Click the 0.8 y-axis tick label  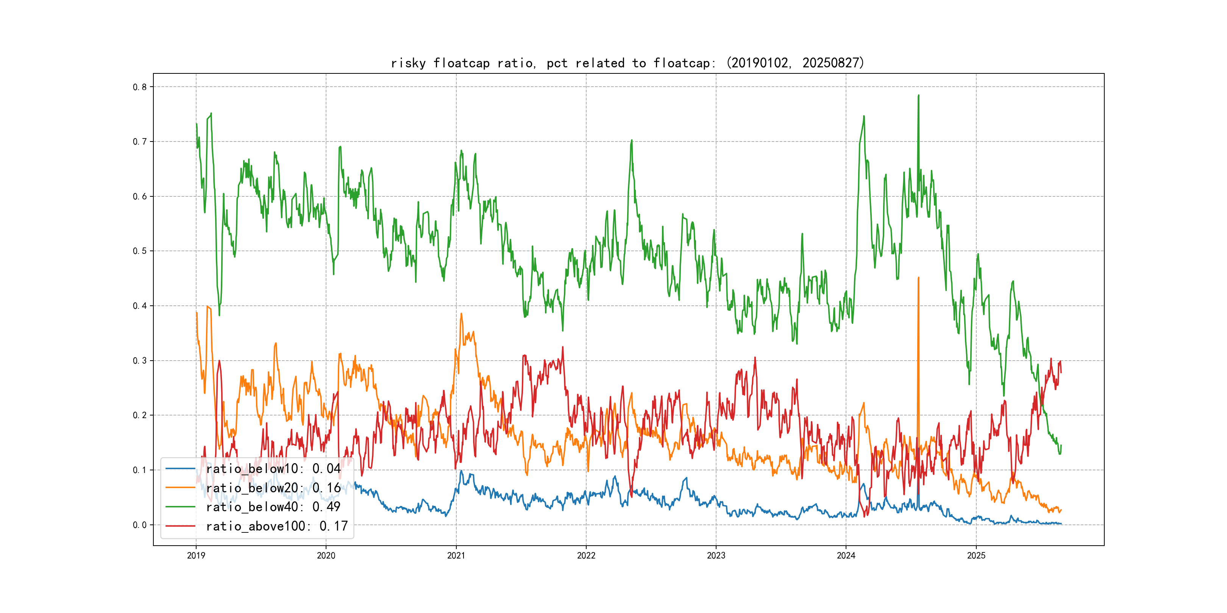point(140,87)
